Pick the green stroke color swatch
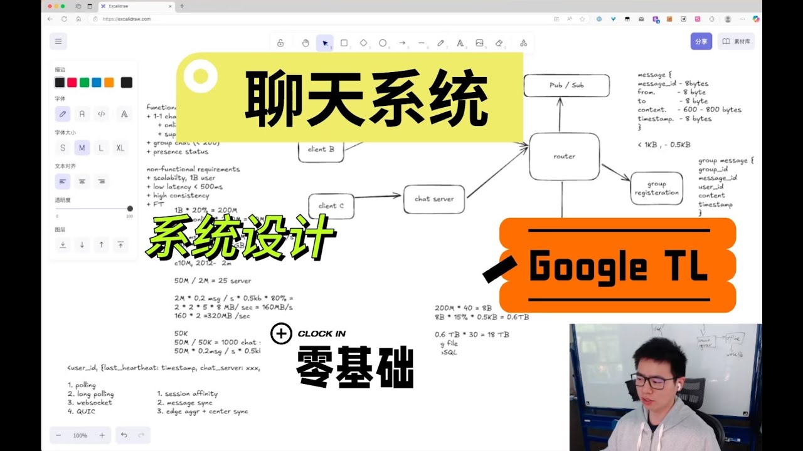This screenshot has height=451, width=803. pos(85,83)
